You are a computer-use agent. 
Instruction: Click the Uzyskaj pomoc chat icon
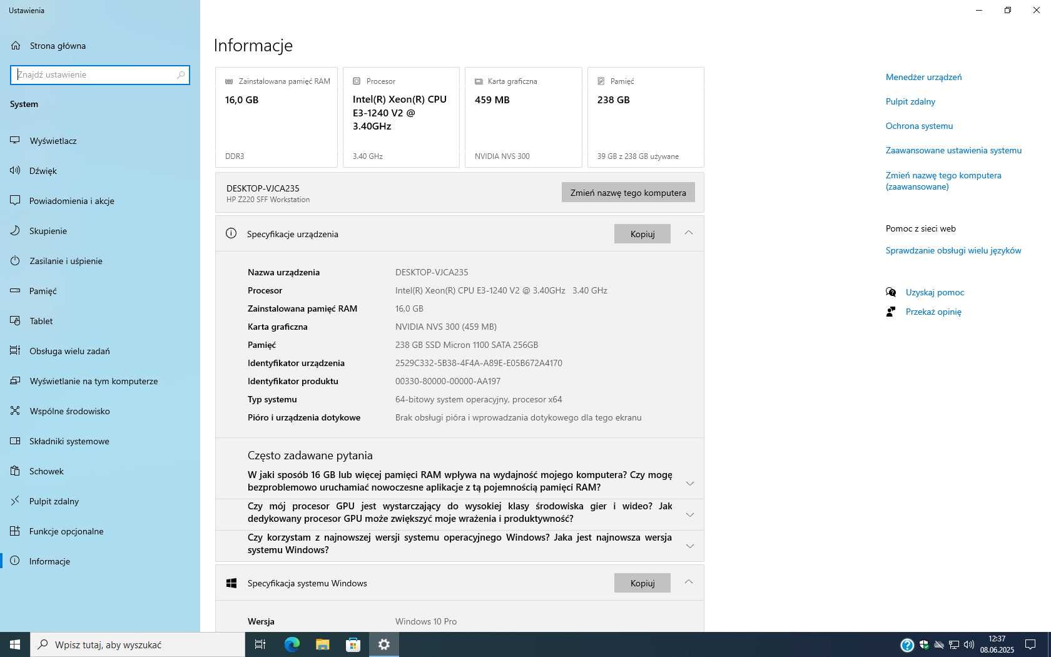click(891, 292)
